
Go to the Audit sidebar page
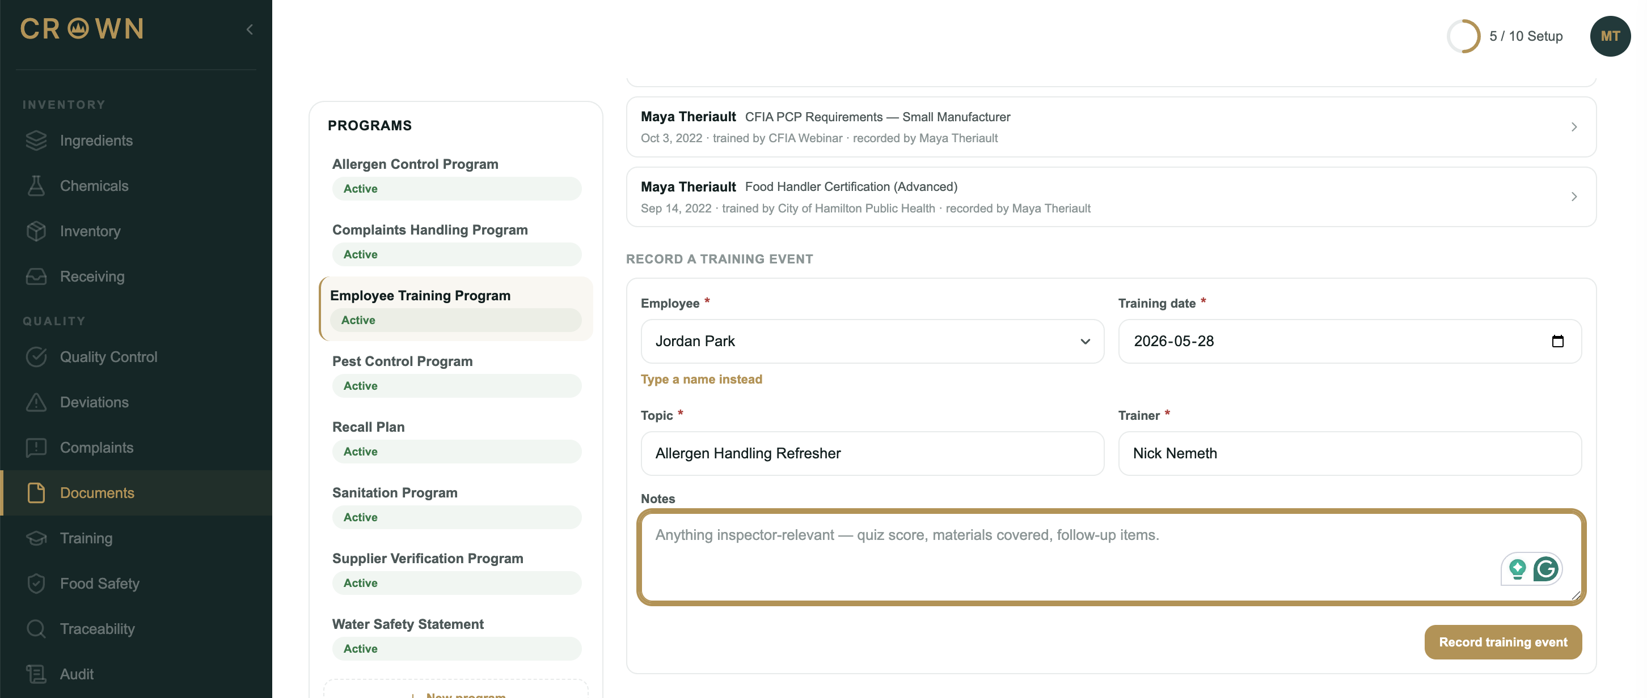(136, 674)
